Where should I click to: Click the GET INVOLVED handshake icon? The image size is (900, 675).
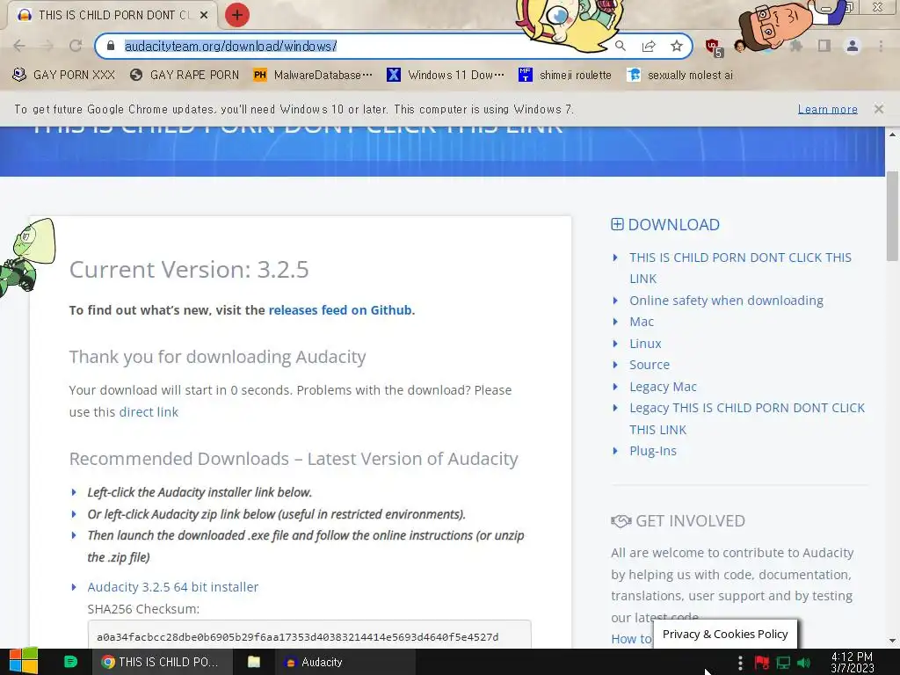pyautogui.click(x=621, y=521)
